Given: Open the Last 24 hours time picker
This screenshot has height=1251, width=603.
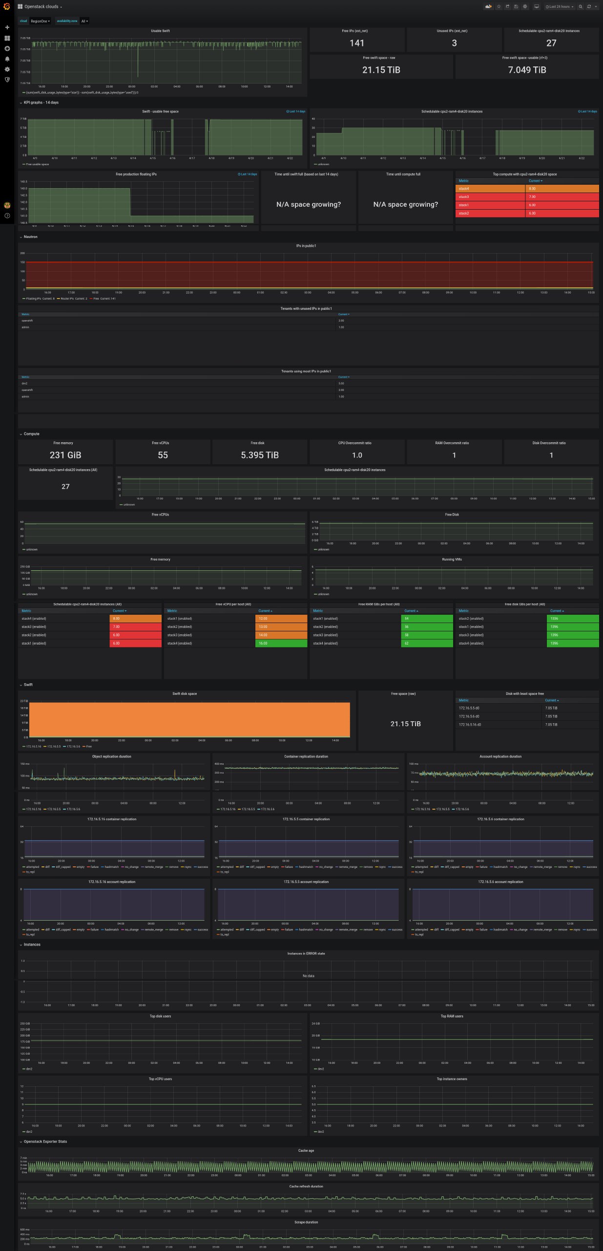Looking at the screenshot, I should 559,7.
